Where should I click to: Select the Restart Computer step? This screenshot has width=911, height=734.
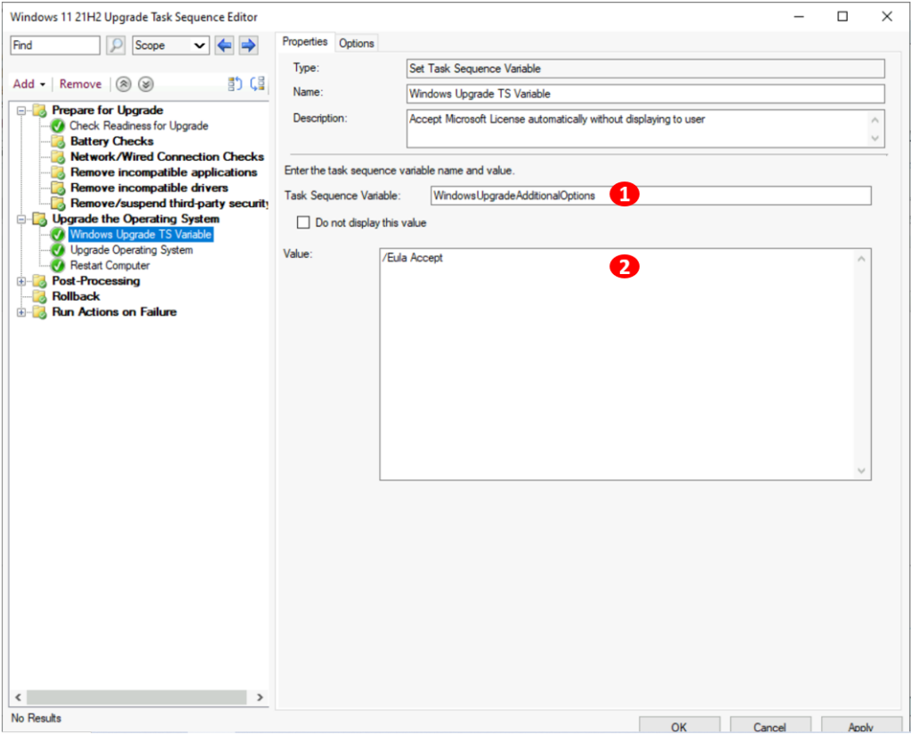(x=109, y=266)
